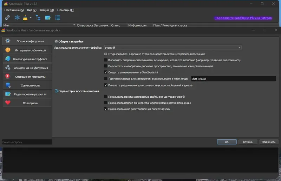Click the Sandboxie-Plus title bar app icon
This screenshot has height=181, width=281.
6,4
